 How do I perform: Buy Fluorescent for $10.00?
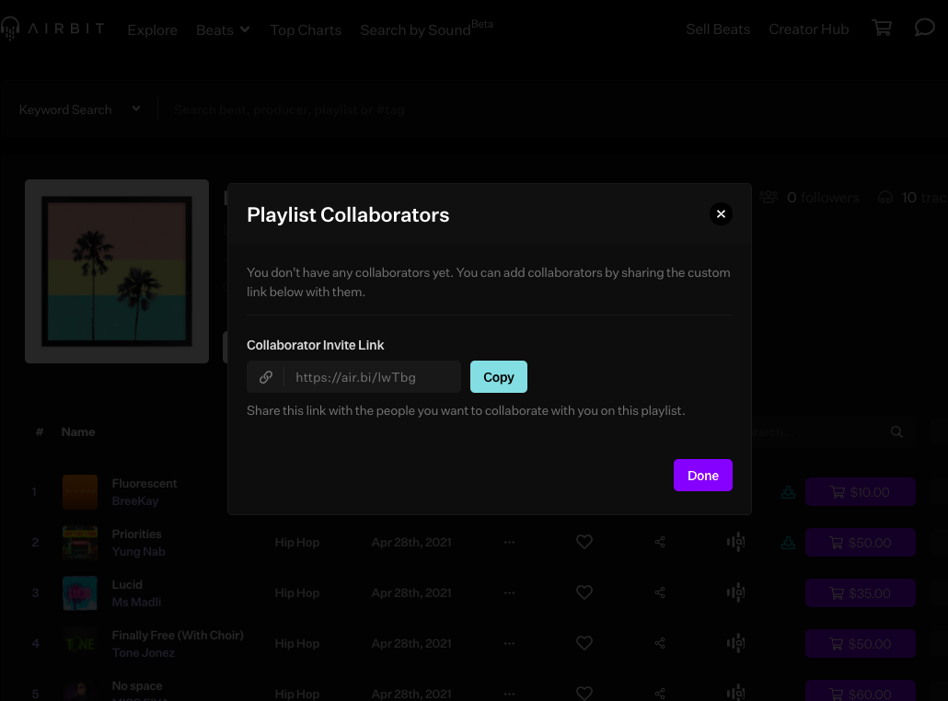(x=861, y=492)
